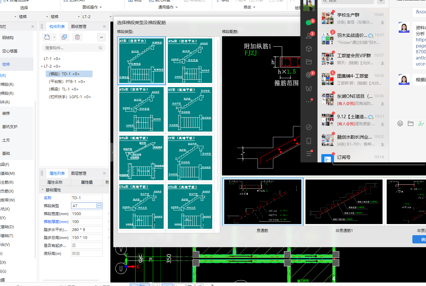Open WeChat settings hamburger menu
The image size is (426, 286).
point(309,153)
